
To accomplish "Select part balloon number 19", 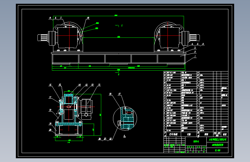I will (50, 124).
